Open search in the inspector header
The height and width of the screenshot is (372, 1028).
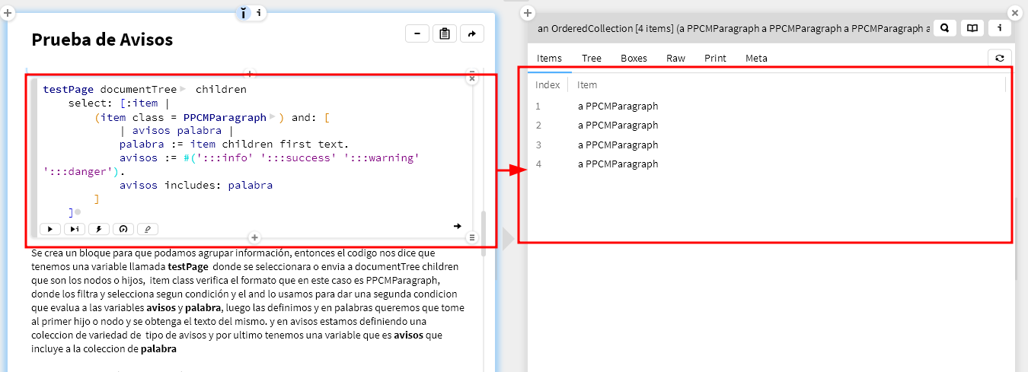(944, 28)
